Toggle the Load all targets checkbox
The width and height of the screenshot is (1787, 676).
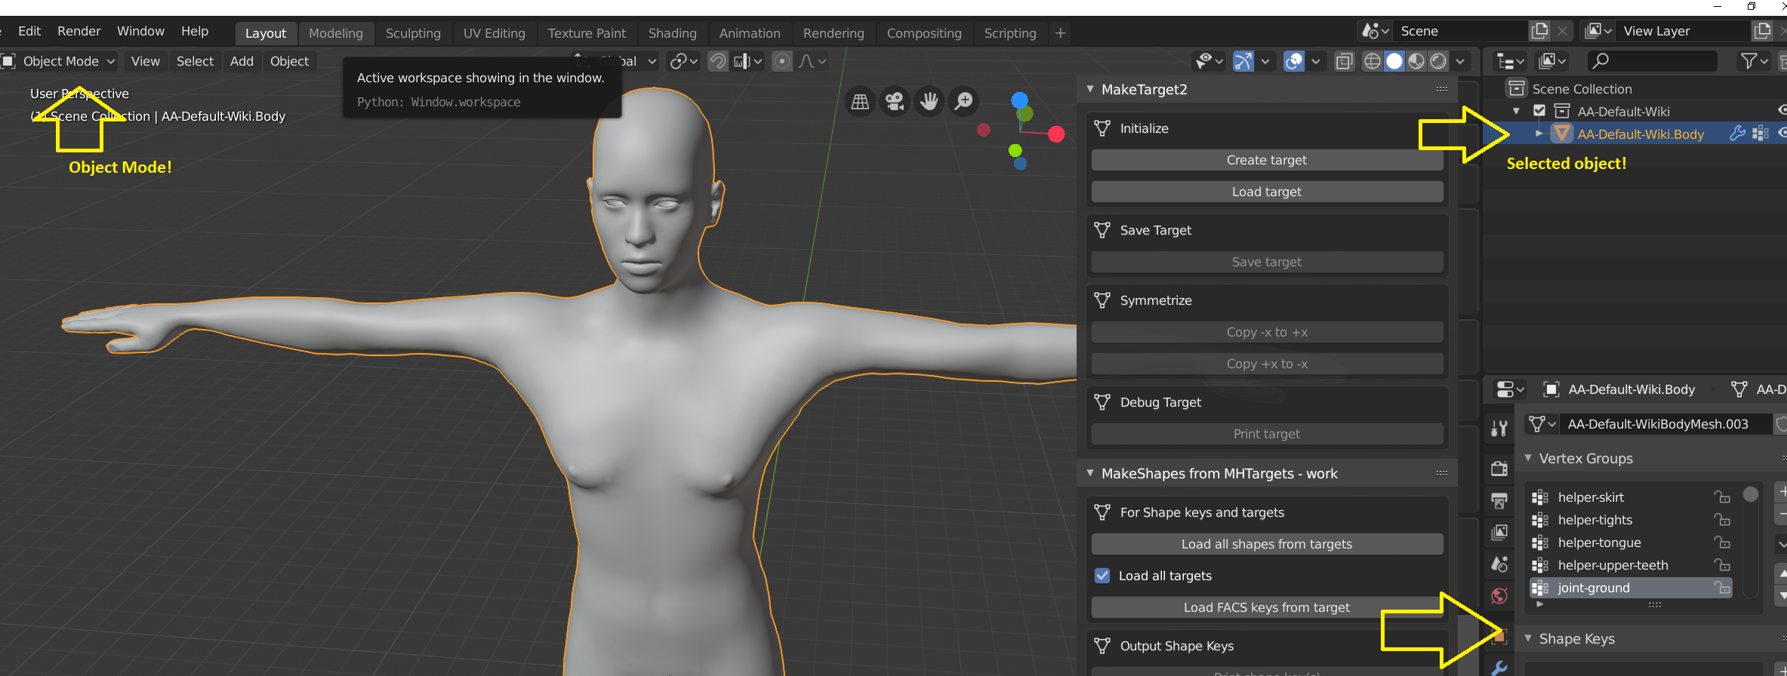click(x=1102, y=576)
